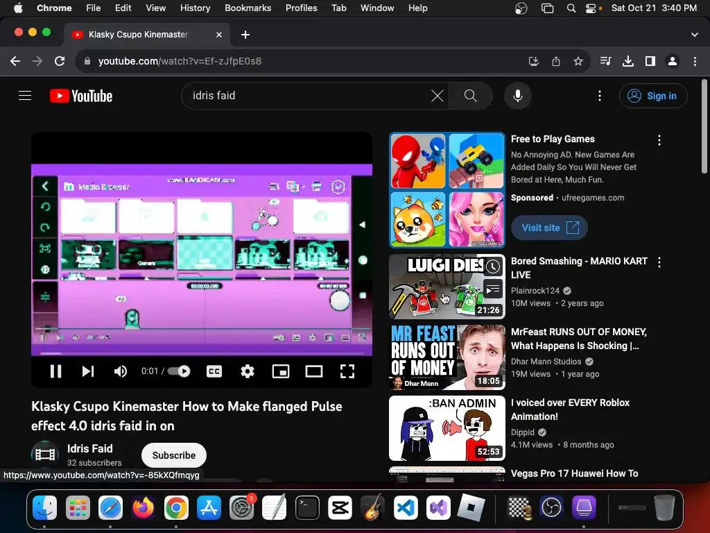This screenshot has height=533, width=710.
Task: Open the Free to Play Games ad thumbnail
Action: (447, 190)
